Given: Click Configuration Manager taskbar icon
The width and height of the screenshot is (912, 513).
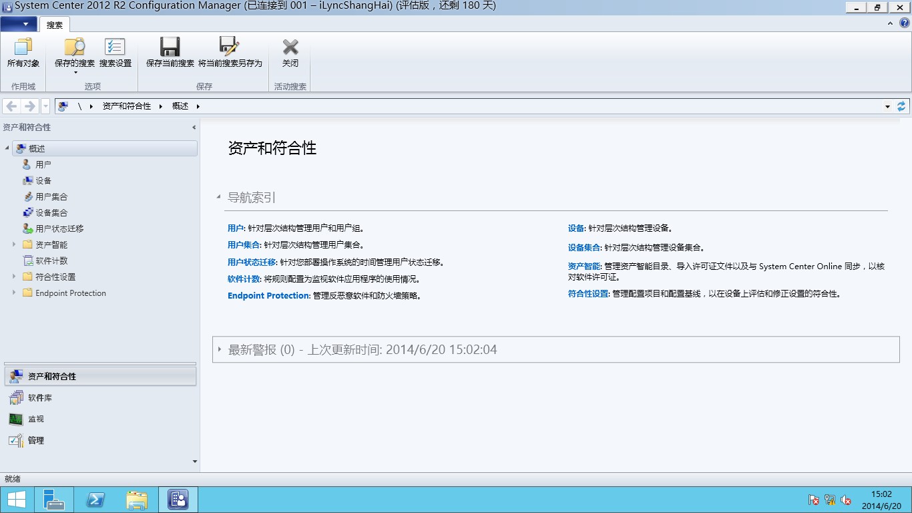Looking at the screenshot, I should click(x=178, y=500).
